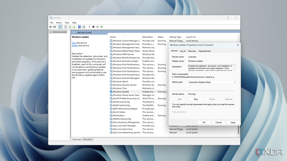Click the gear icon of Windows Time row
This screenshot has height=161, width=287.
111,88
